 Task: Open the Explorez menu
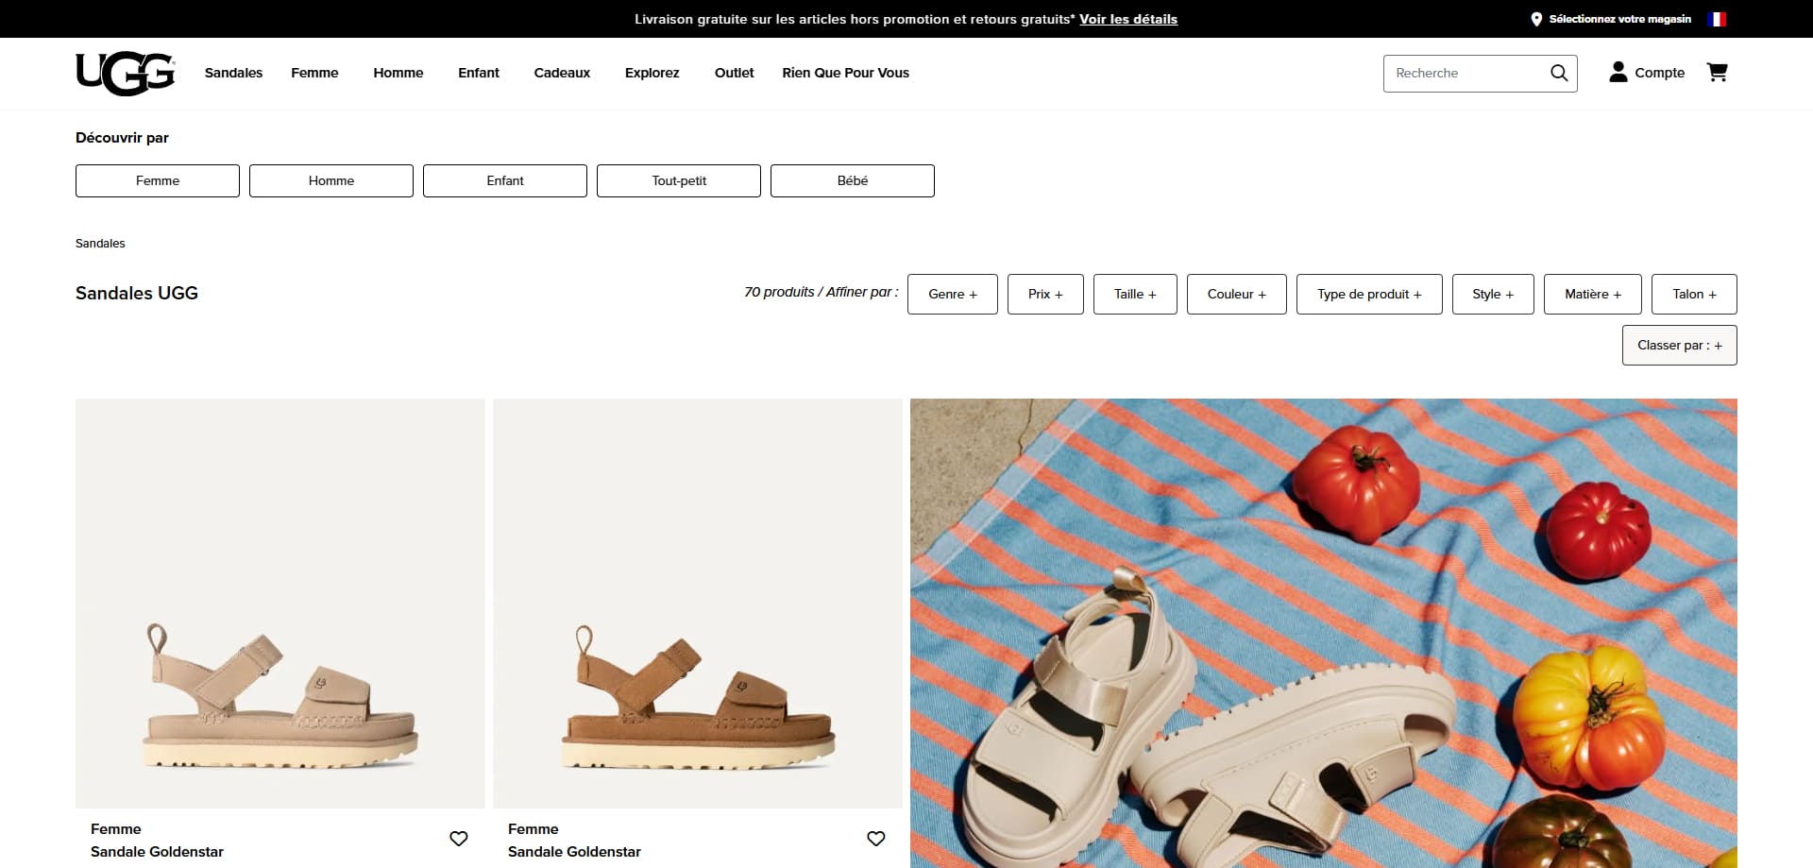tap(652, 73)
